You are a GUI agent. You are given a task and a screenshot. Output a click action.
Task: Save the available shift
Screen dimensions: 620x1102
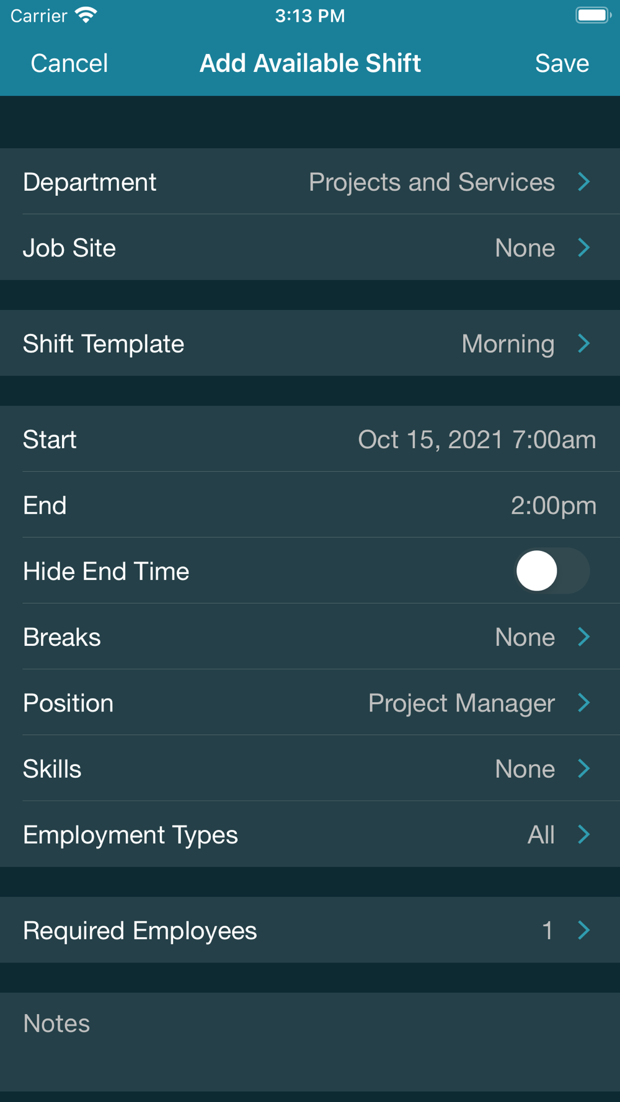562,63
